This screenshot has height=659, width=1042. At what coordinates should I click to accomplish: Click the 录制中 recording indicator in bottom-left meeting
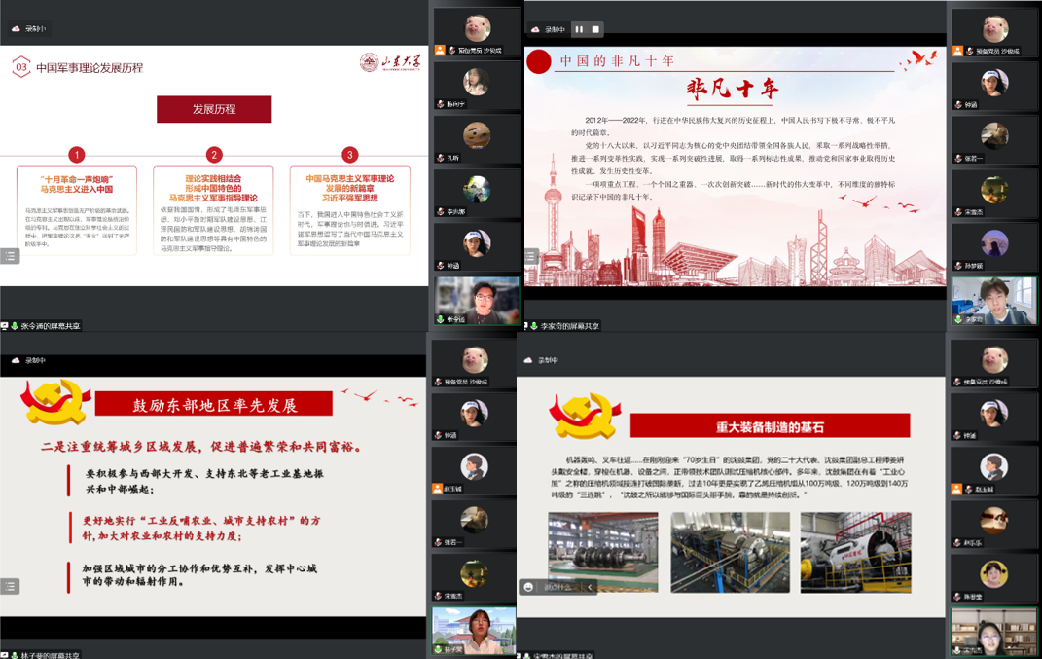point(29,360)
